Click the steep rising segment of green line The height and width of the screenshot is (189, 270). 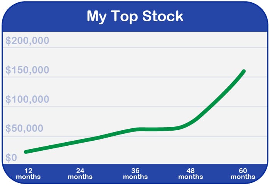point(220,97)
